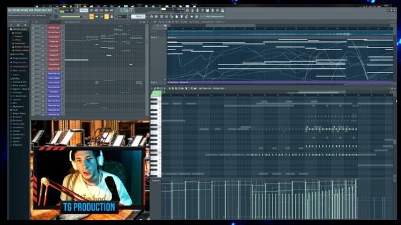
Task: Toggle the channel selector beside Horns Sustain
Action: coord(63,82)
